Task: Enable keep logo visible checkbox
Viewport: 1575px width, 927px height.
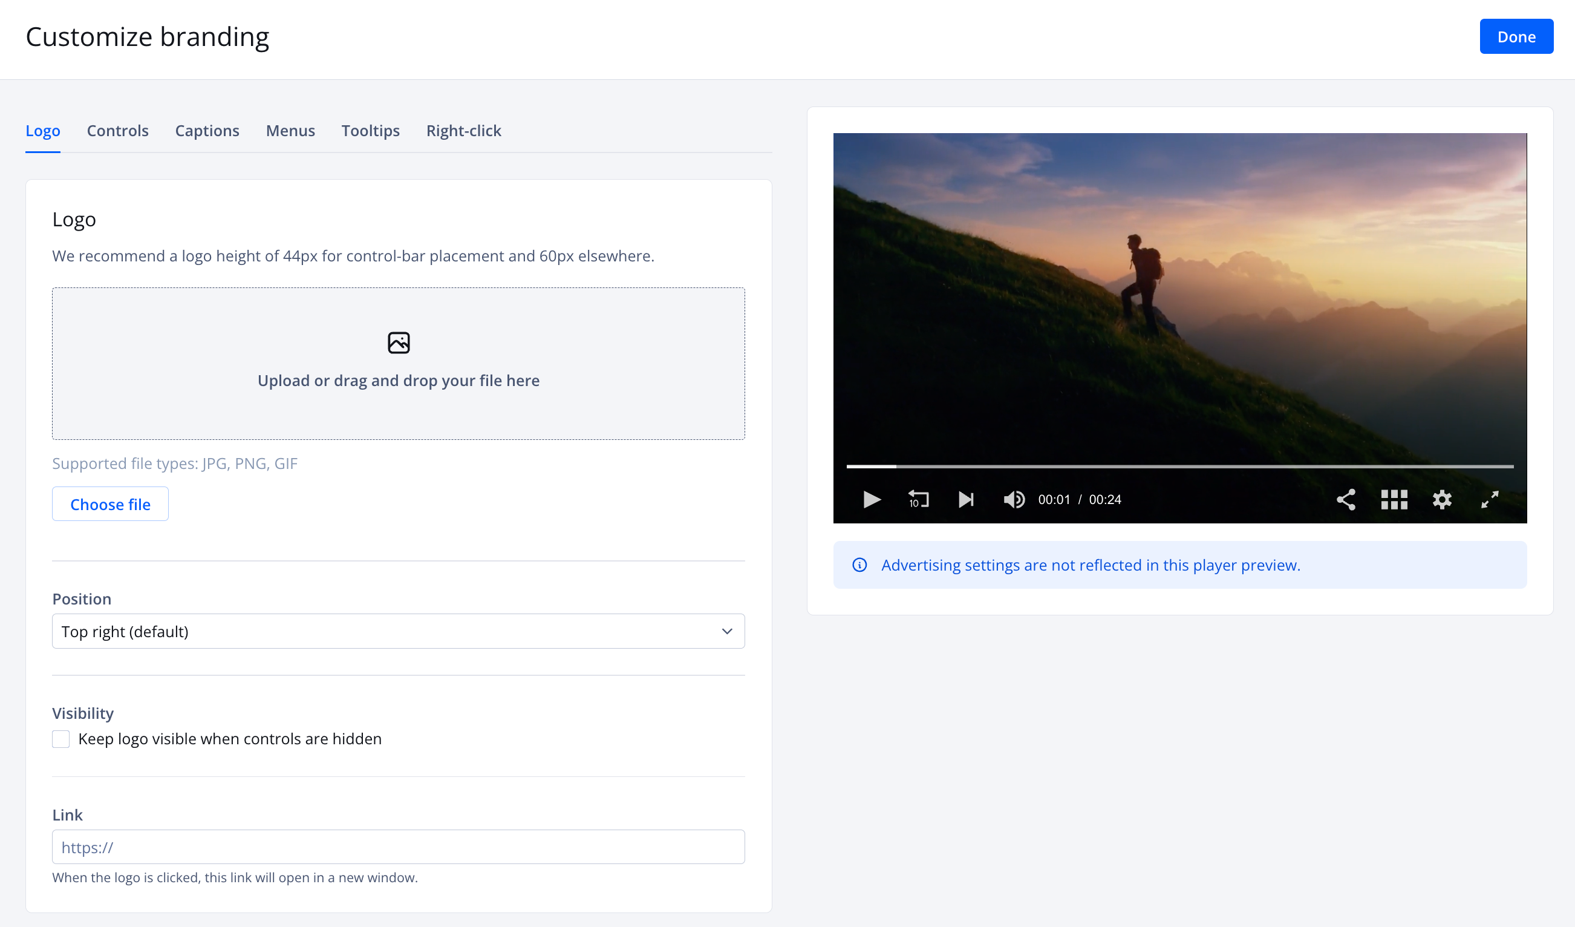Action: click(60, 739)
